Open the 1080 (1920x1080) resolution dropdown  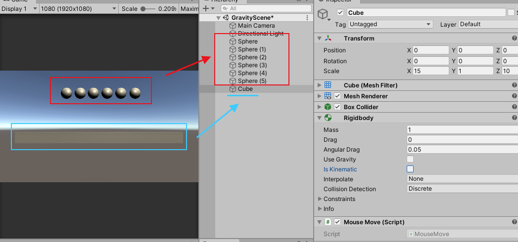(79, 8)
